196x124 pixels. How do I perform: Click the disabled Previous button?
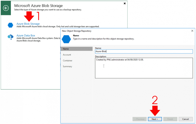pos(140,119)
